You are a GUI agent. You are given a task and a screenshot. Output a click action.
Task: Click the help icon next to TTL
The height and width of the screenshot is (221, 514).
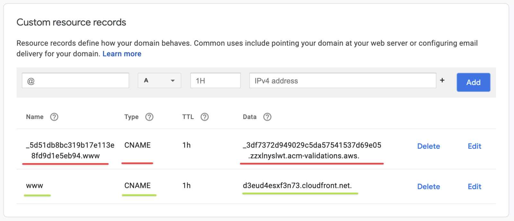coord(205,117)
